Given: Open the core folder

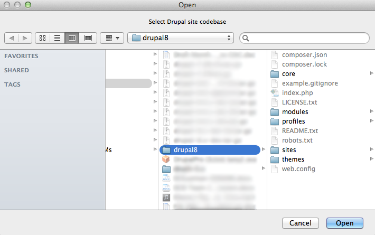Looking at the screenshot, I should point(288,74).
